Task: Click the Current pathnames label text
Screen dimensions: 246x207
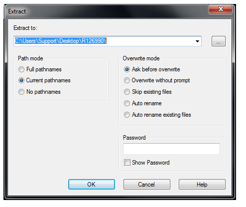Action: (48, 80)
